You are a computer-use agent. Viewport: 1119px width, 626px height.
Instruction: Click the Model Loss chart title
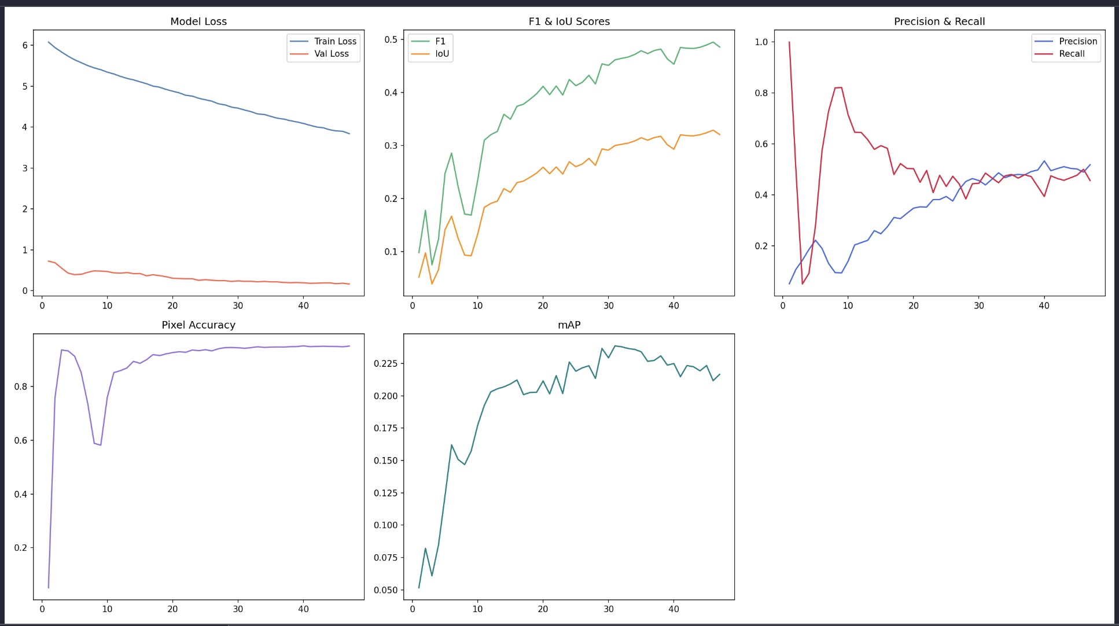[x=198, y=21]
